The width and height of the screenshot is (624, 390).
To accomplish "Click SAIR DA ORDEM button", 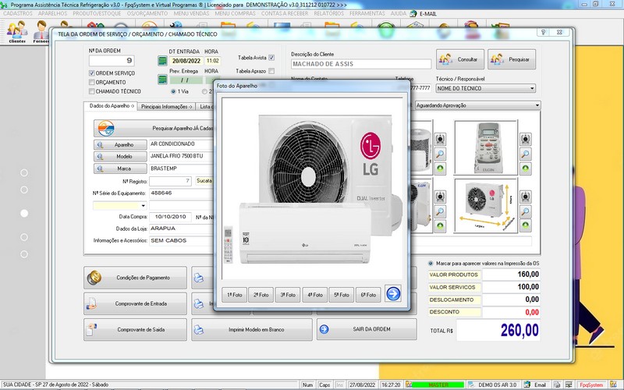I will tap(367, 329).
